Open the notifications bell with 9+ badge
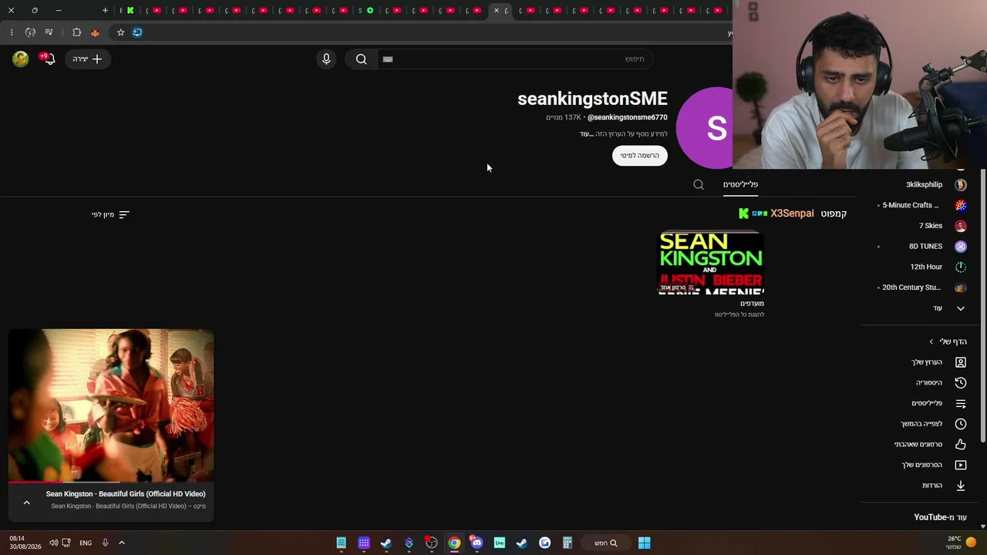Screen dimensions: 987x555 point(49,59)
